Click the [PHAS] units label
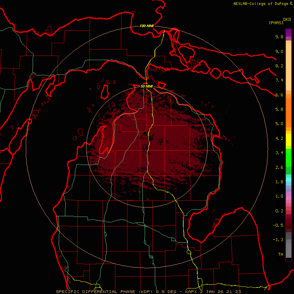This screenshot has width=294, height=294. (x=276, y=23)
